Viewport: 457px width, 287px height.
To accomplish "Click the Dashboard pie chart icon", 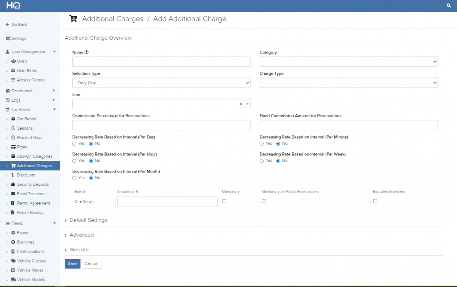I will [x=8, y=91].
